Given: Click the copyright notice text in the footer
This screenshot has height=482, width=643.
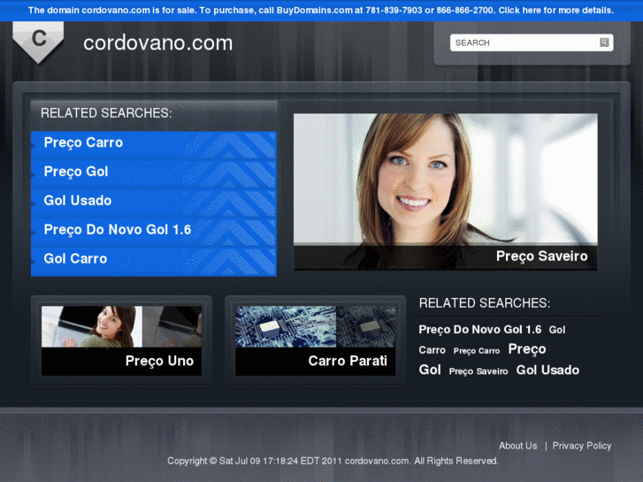Looking at the screenshot, I should tap(333, 461).
